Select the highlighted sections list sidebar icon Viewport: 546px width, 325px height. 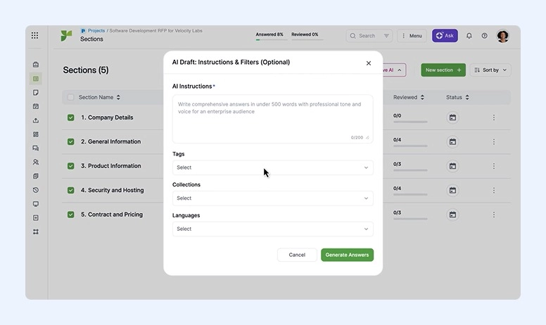coord(35,79)
